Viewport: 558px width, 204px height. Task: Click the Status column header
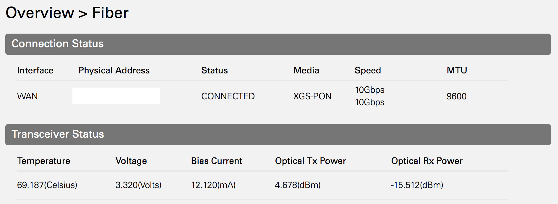214,70
